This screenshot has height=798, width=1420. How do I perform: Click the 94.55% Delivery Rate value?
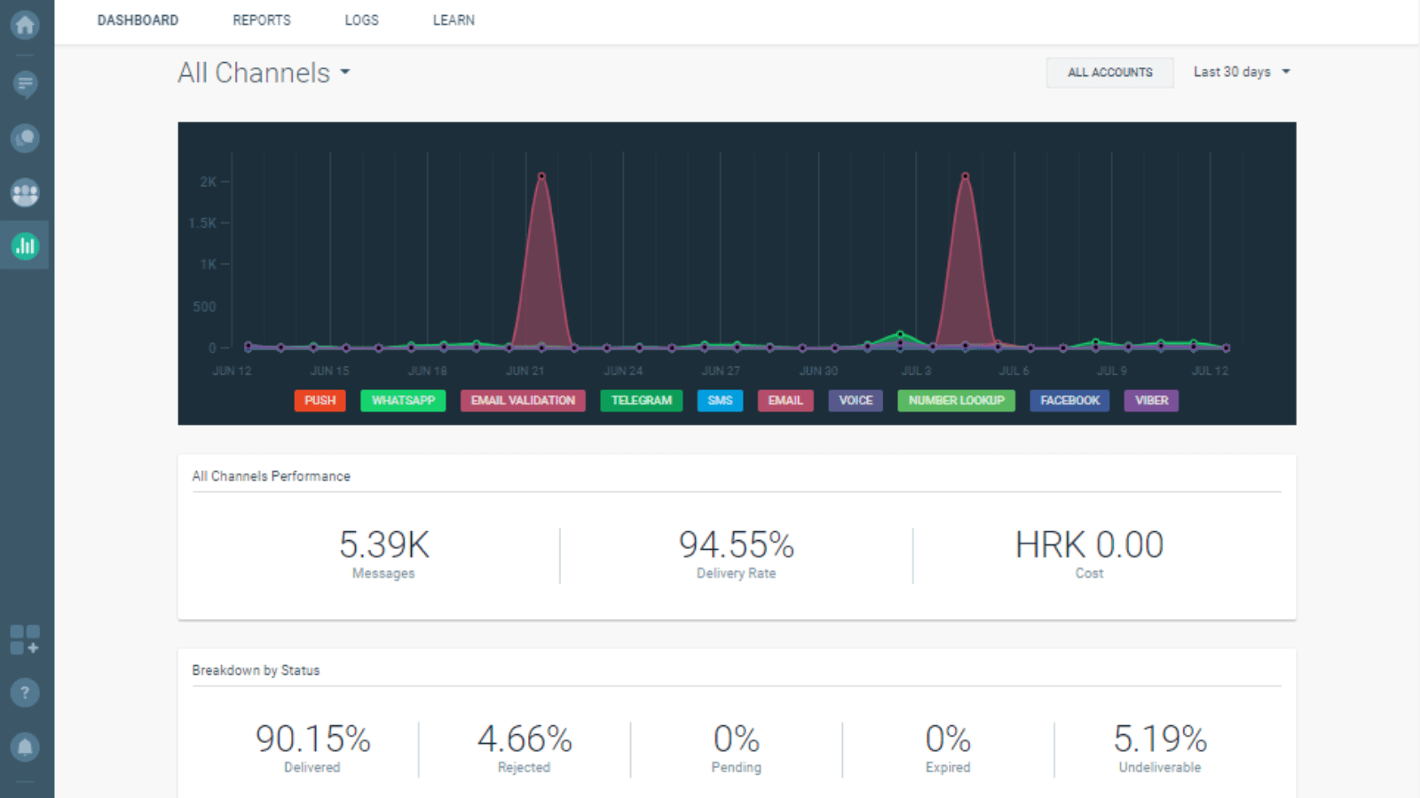[x=737, y=545]
